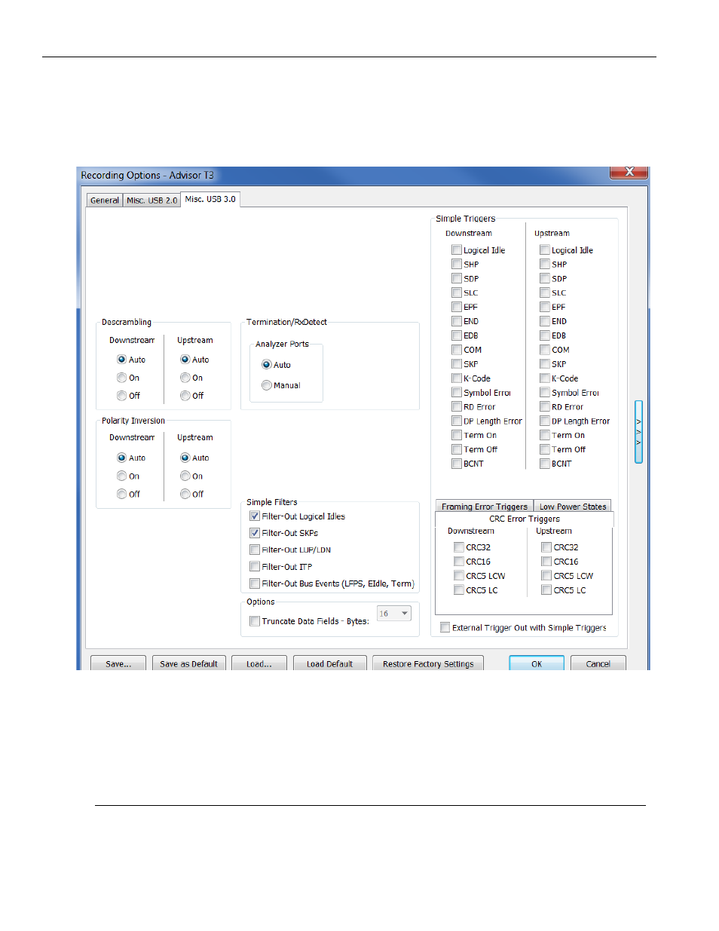
Task: Click the Save... button
Action: (118, 663)
